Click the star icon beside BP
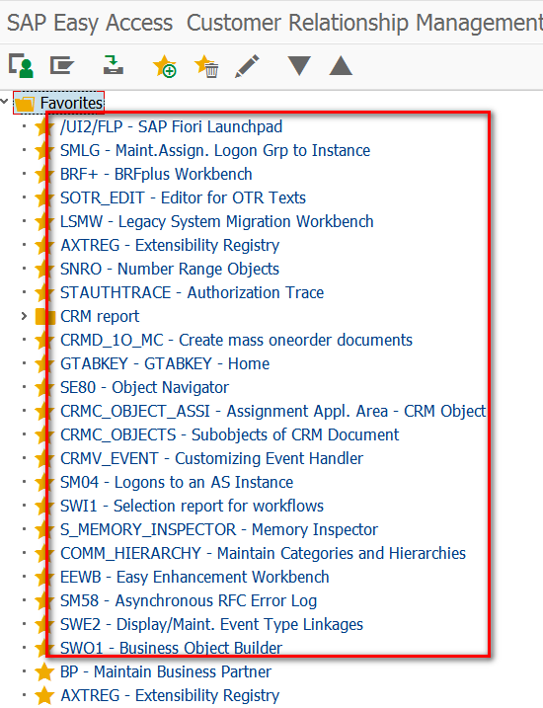Image resolution: width=543 pixels, height=708 pixels. tap(44, 671)
